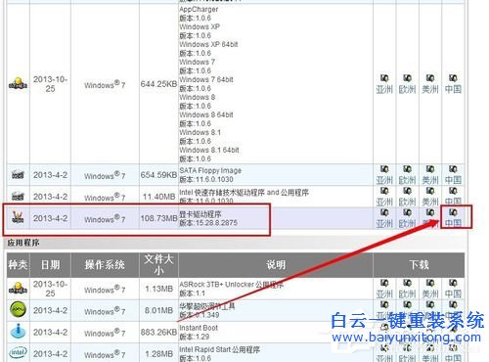Select the 1.28MB file size cell
The width and height of the screenshot is (489, 362).
159,354
